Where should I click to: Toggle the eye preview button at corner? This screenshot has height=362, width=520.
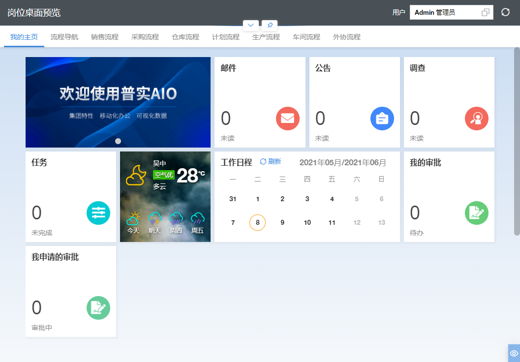point(514,353)
